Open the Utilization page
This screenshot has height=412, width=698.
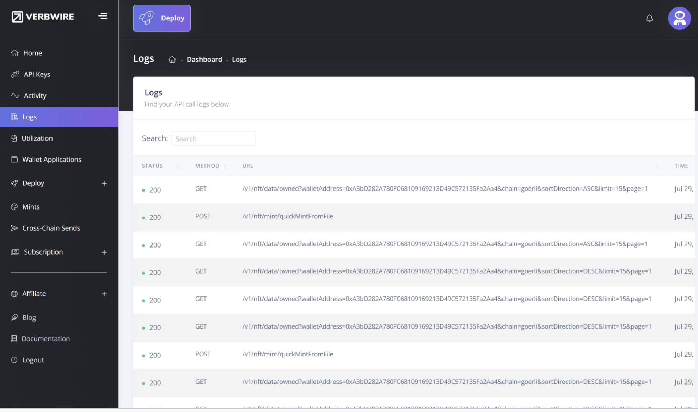point(37,138)
